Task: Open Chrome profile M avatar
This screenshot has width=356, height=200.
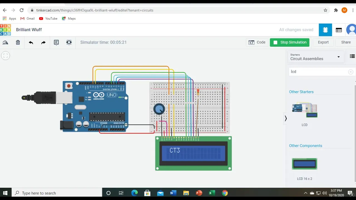Action: coord(344,10)
